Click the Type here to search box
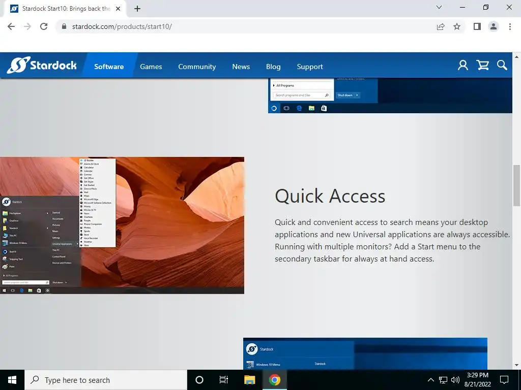This screenshot has height=390, width=521. click(x=106, y=380)
